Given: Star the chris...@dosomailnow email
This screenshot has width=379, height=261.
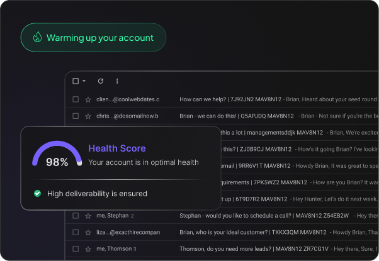Looking at the screenshot, I should (88, 116).
